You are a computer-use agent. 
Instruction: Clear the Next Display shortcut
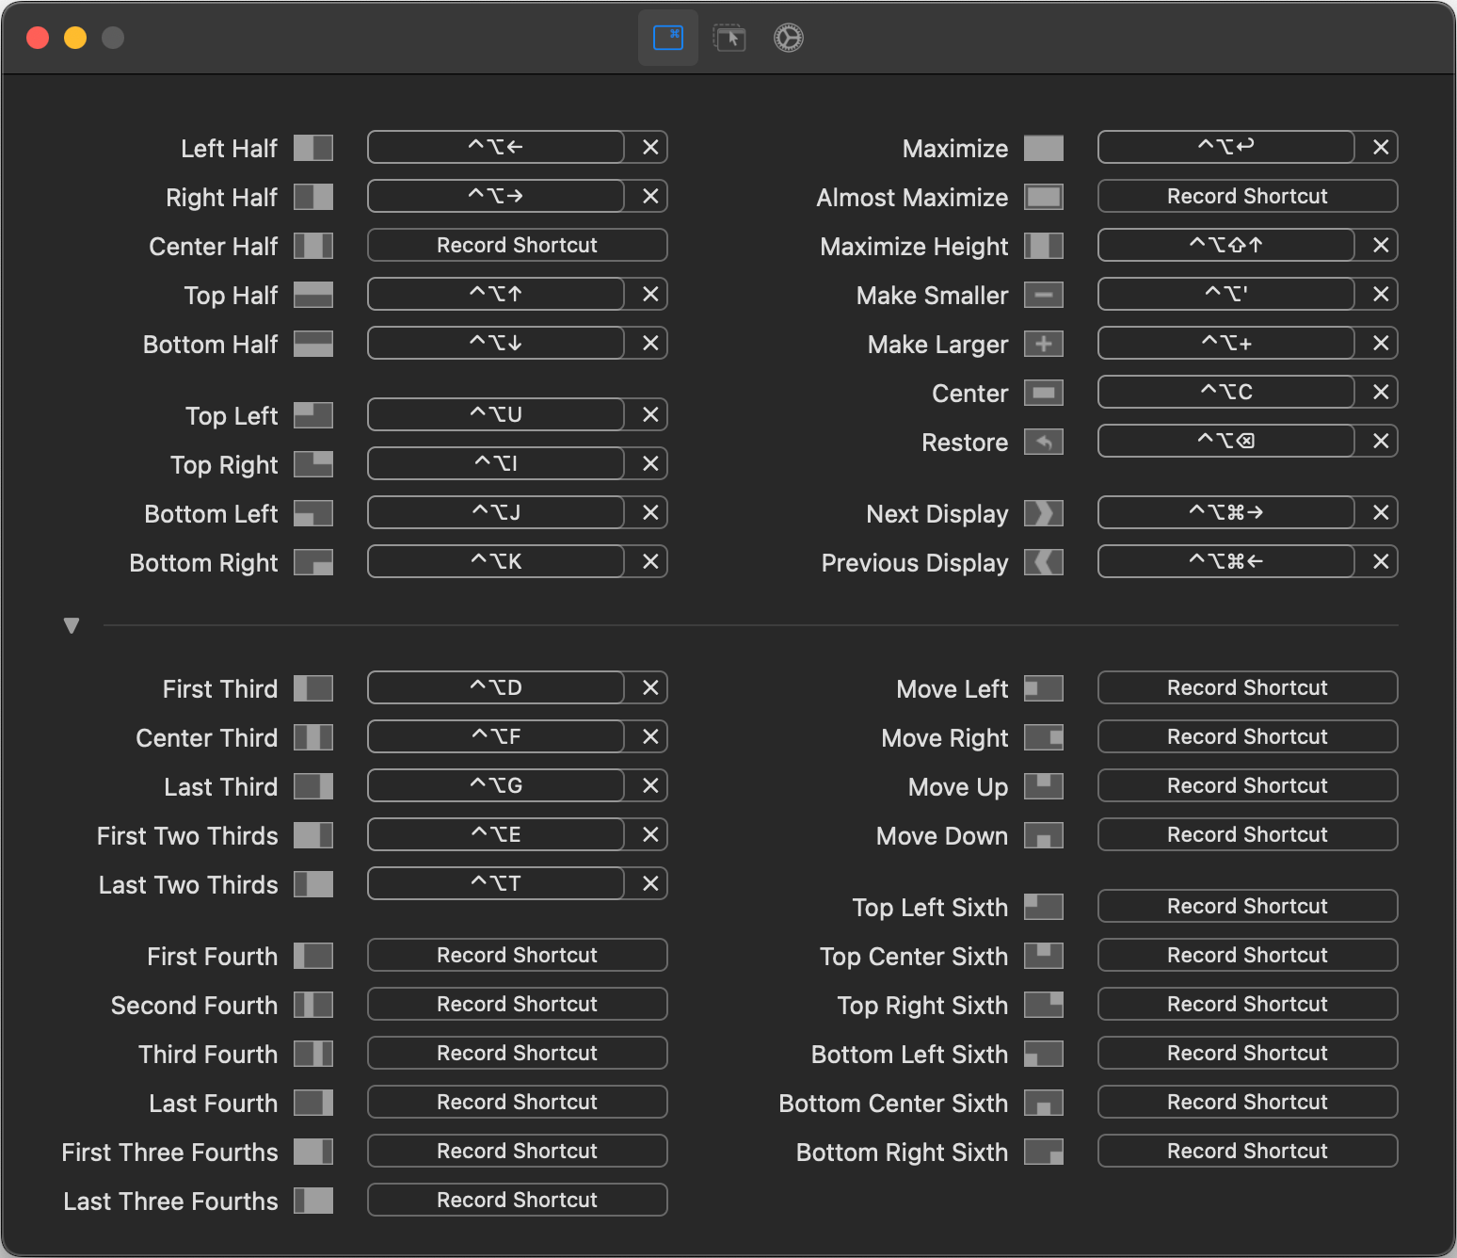1380,512
